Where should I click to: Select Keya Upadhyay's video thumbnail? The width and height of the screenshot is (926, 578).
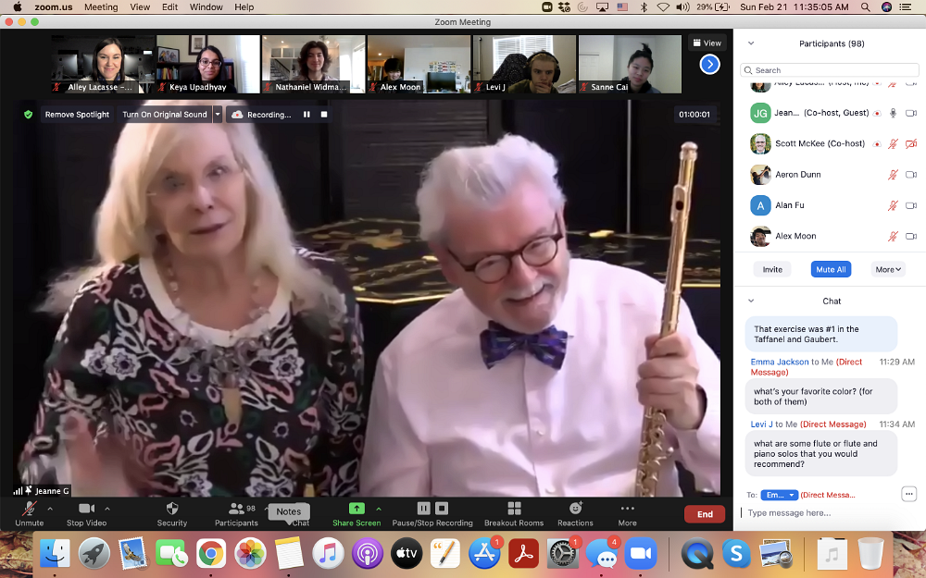pyautogui.click(x=207, y=64)
